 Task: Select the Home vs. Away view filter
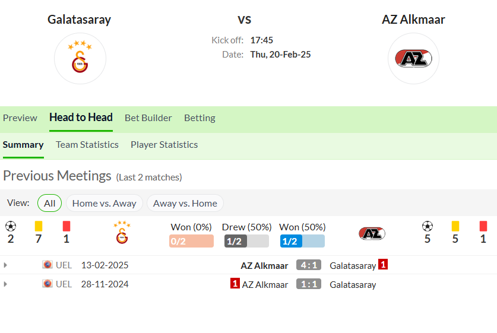105,203
